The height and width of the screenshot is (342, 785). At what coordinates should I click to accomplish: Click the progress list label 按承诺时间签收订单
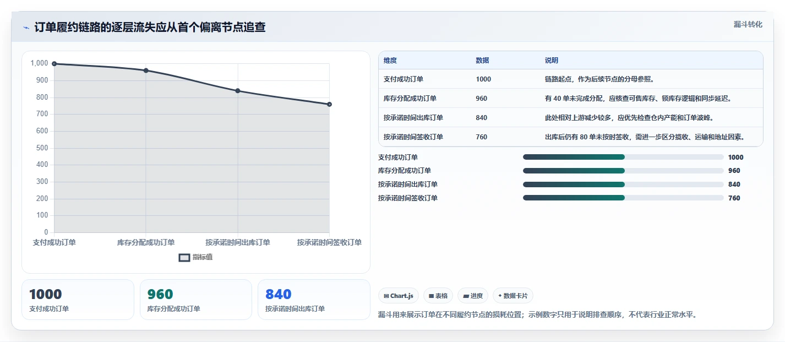click(408, 198)
